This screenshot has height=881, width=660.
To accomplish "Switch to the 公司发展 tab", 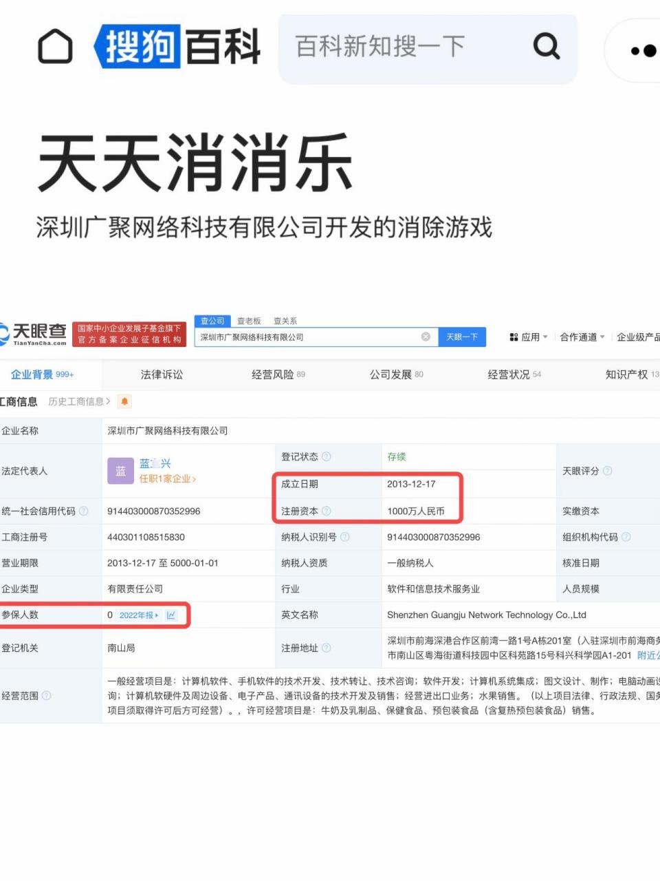I will click(397, 374).
